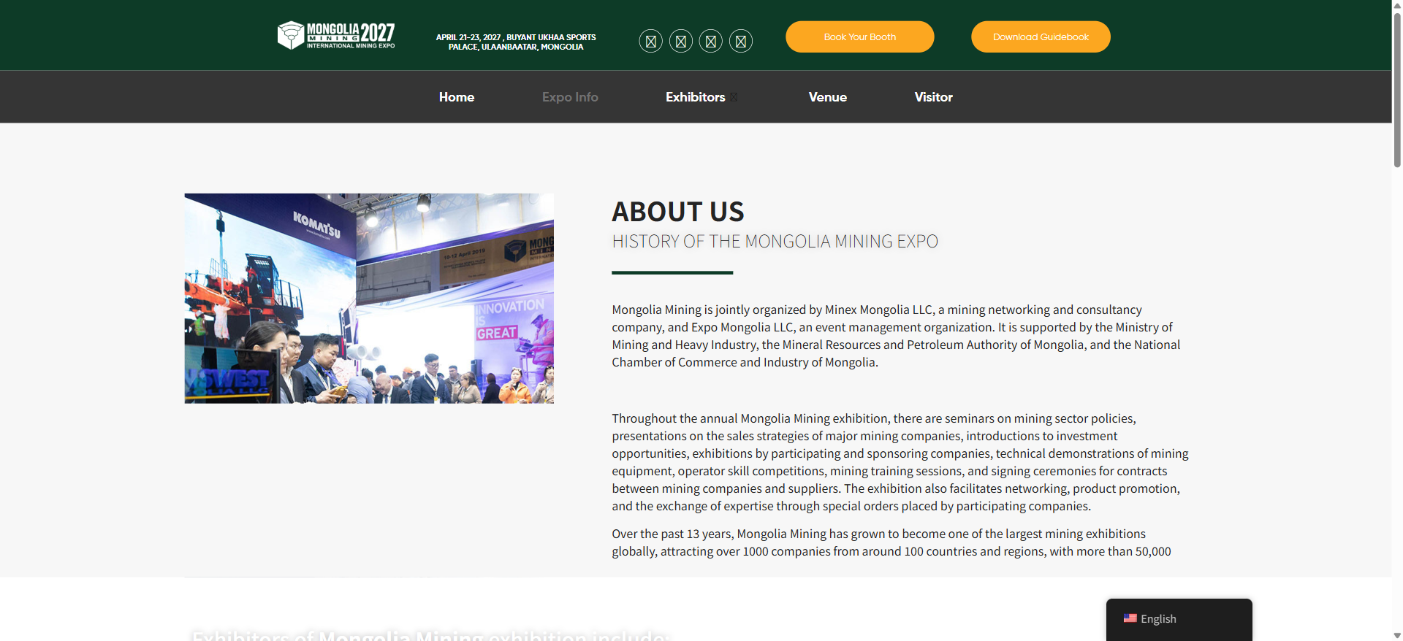Click the scrollbar up arrow

coord(1397,4)
